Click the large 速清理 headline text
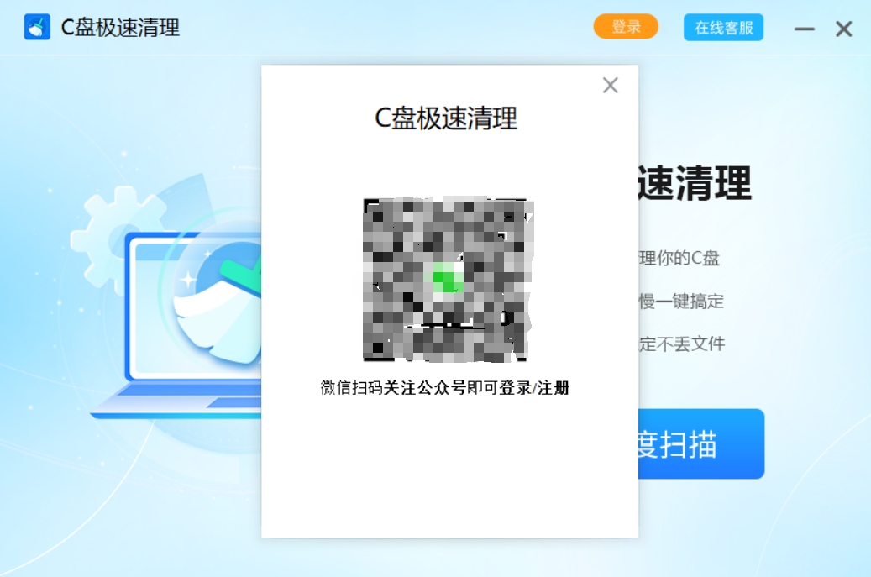This screenshot has width=871, height=577. coord(695,183)
